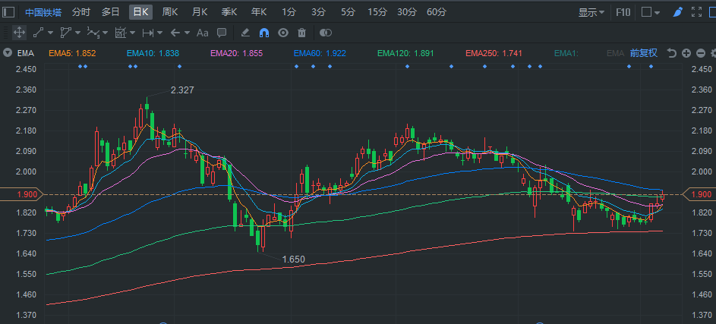Switch to 5分 five-minute chart

[x=348, y=12]
